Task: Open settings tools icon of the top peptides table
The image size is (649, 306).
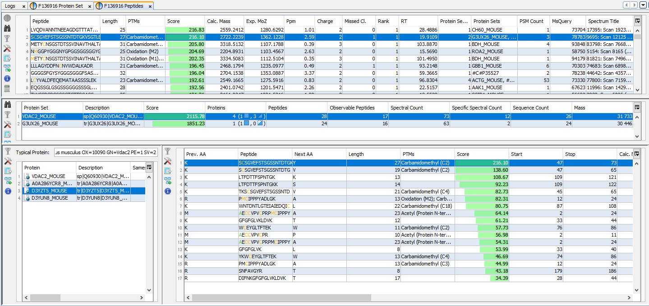Action: coord(7,48)
